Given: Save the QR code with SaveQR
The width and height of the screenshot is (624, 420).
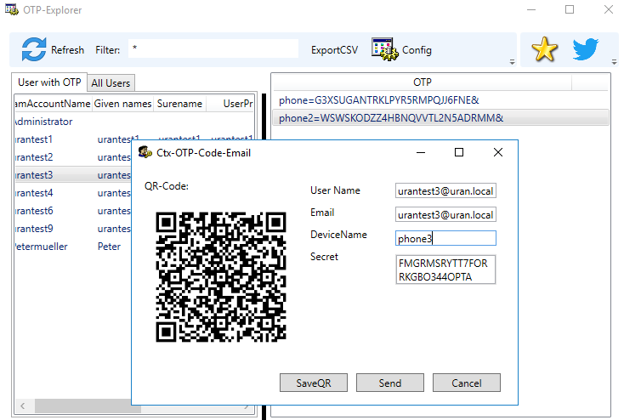Looking at the screenshot, I should click(x=314, y=383).
